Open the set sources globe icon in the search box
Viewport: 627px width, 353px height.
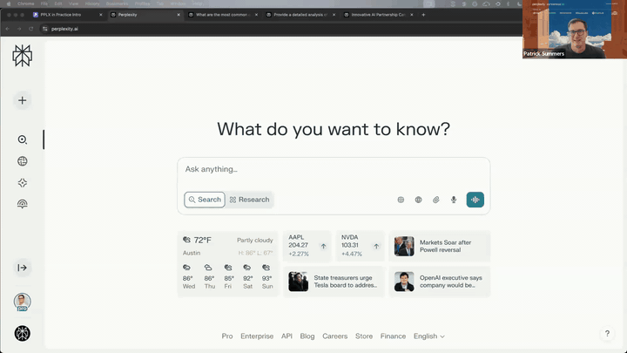[x=418, y=200]
